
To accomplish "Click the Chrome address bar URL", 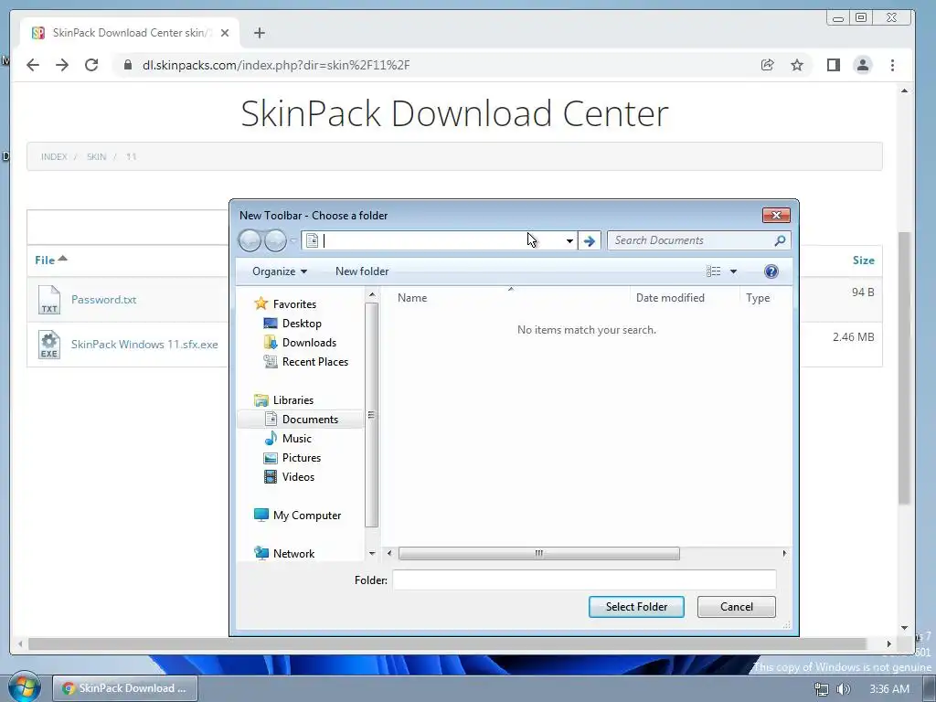I will pos(276,65).
